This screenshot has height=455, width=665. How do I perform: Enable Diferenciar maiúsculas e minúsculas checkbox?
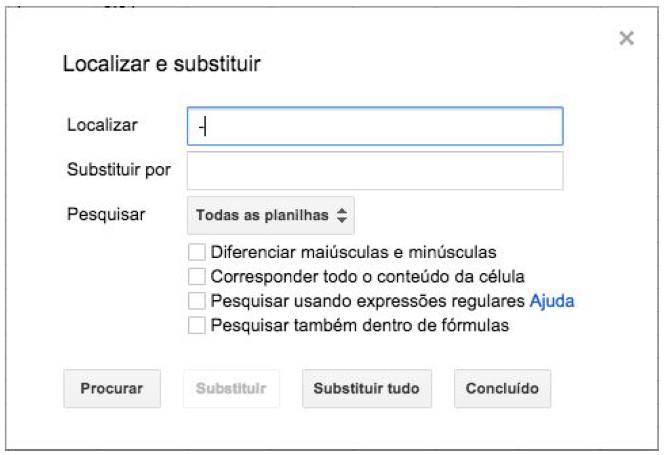[x=196, y=253]
